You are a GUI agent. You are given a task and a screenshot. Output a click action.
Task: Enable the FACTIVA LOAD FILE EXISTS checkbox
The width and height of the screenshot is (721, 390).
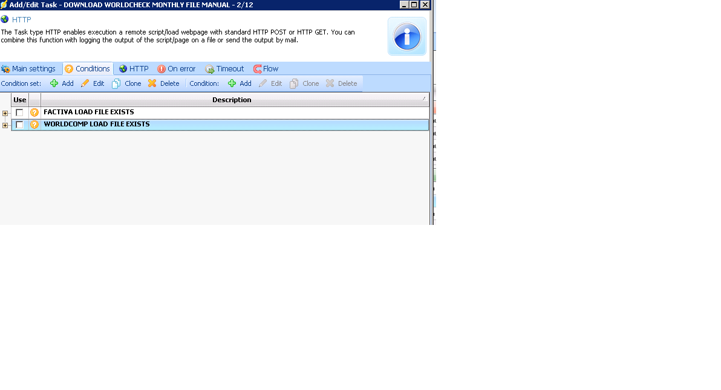tap(19, 112)
